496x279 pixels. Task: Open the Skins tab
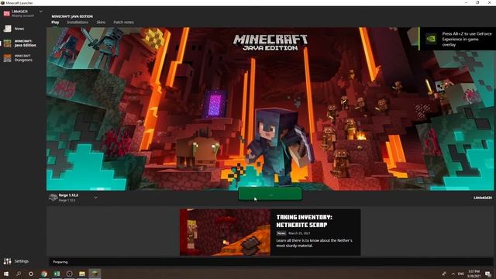(x=101, y=22)
